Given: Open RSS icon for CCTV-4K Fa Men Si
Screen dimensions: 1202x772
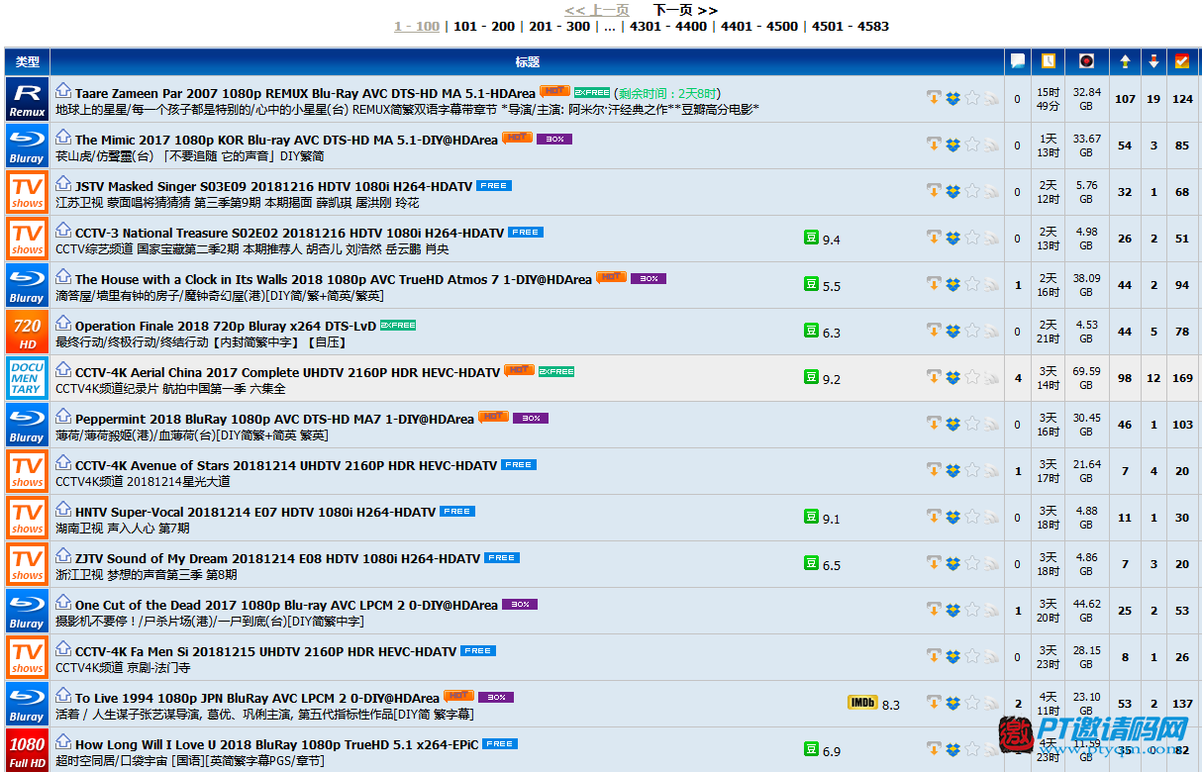Looking at the screenshot, I should point(991,656).
